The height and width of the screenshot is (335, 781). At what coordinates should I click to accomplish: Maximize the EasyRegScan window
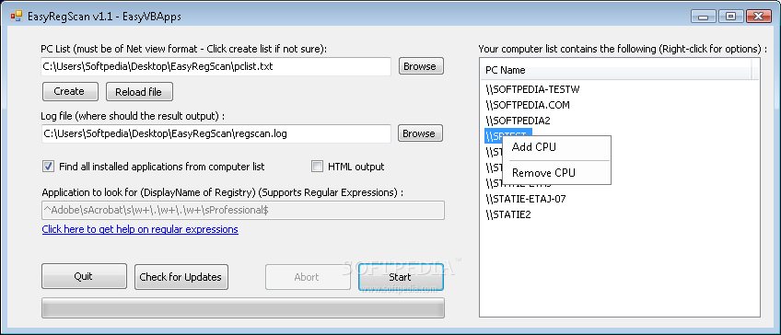(x=730, y=16)
